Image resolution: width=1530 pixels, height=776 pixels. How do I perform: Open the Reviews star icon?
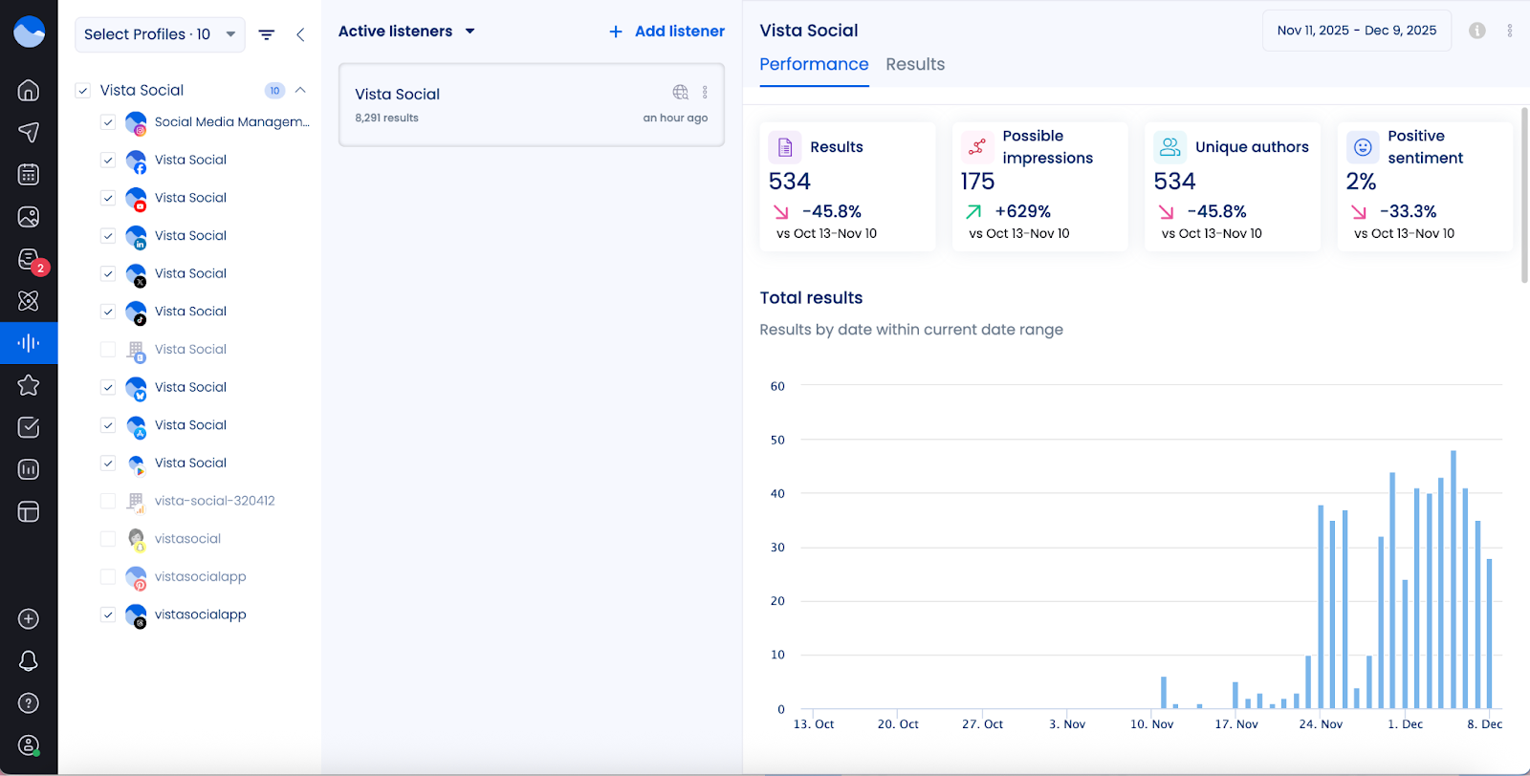click(x=29, y=385)
